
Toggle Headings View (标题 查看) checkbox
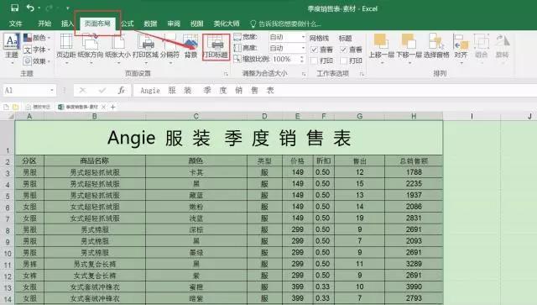343,50
